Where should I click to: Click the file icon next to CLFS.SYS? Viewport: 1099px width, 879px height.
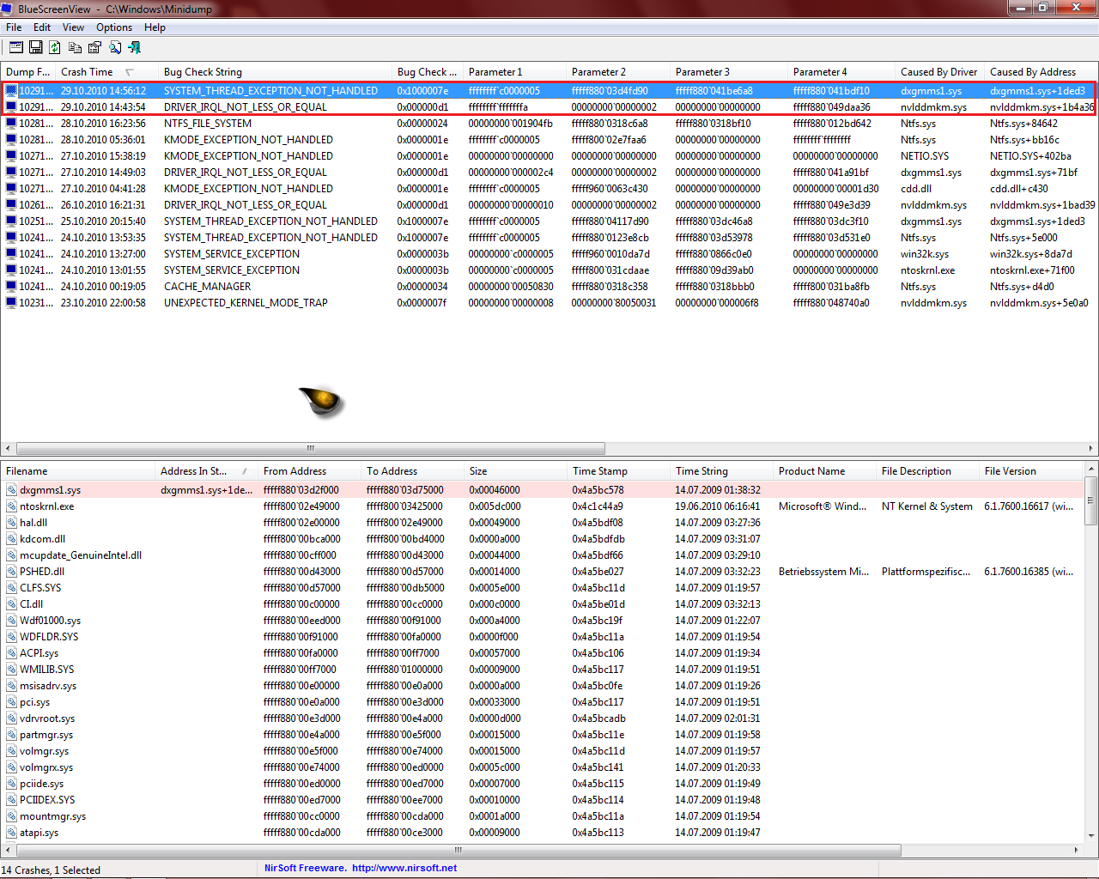click(12, 588)
